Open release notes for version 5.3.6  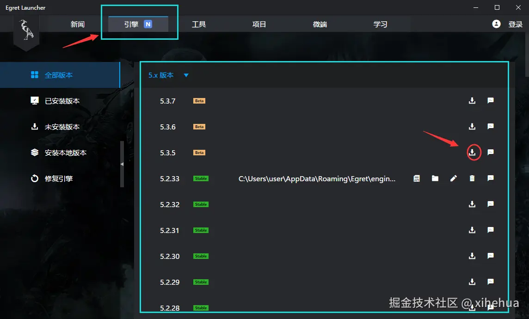click(491, 127)
